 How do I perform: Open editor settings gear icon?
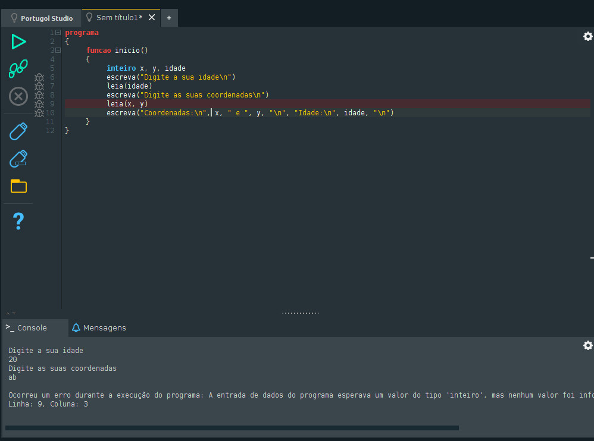[x=587, y=36]
